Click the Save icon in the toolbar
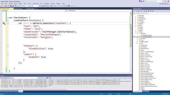 (11, 6)
